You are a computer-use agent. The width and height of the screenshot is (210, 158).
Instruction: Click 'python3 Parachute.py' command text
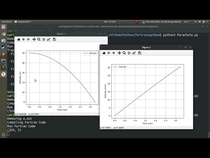pos(180,35)
